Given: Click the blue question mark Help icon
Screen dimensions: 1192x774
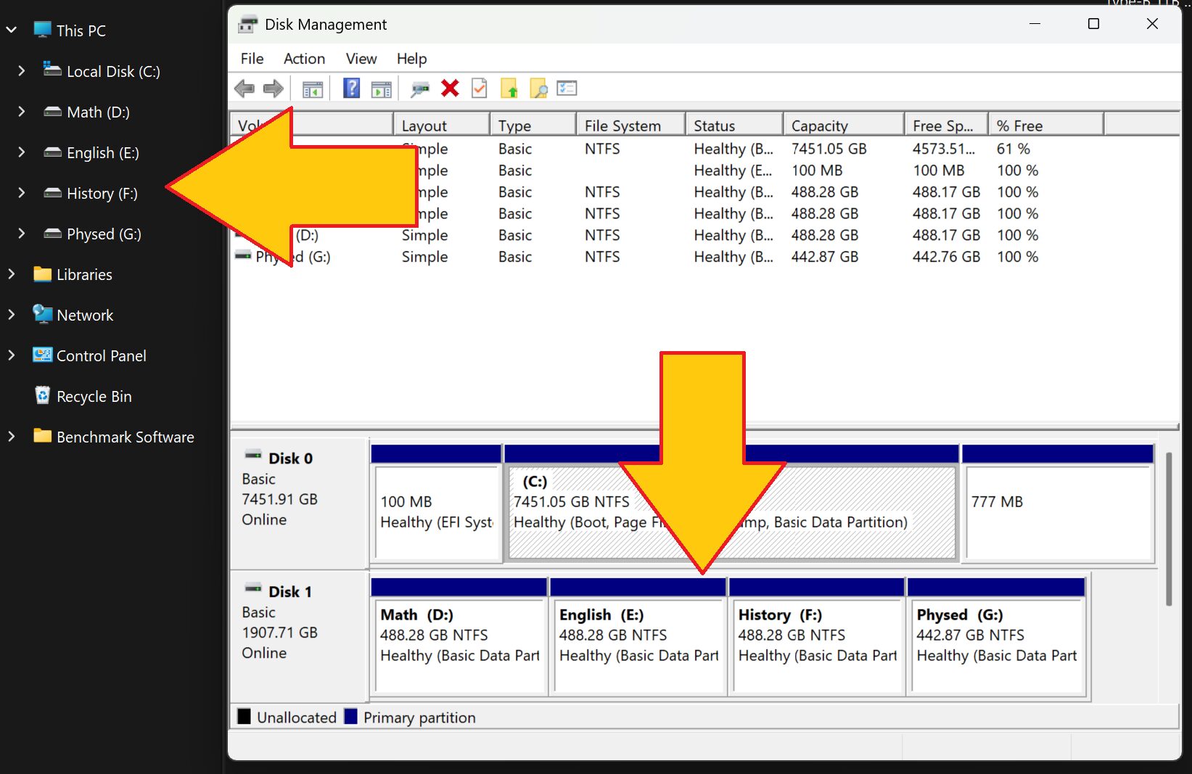Looking at the screenshot, I should click(351, 88).
